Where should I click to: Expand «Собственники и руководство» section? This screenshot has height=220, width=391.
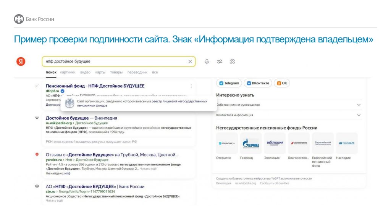coord(289,105)
